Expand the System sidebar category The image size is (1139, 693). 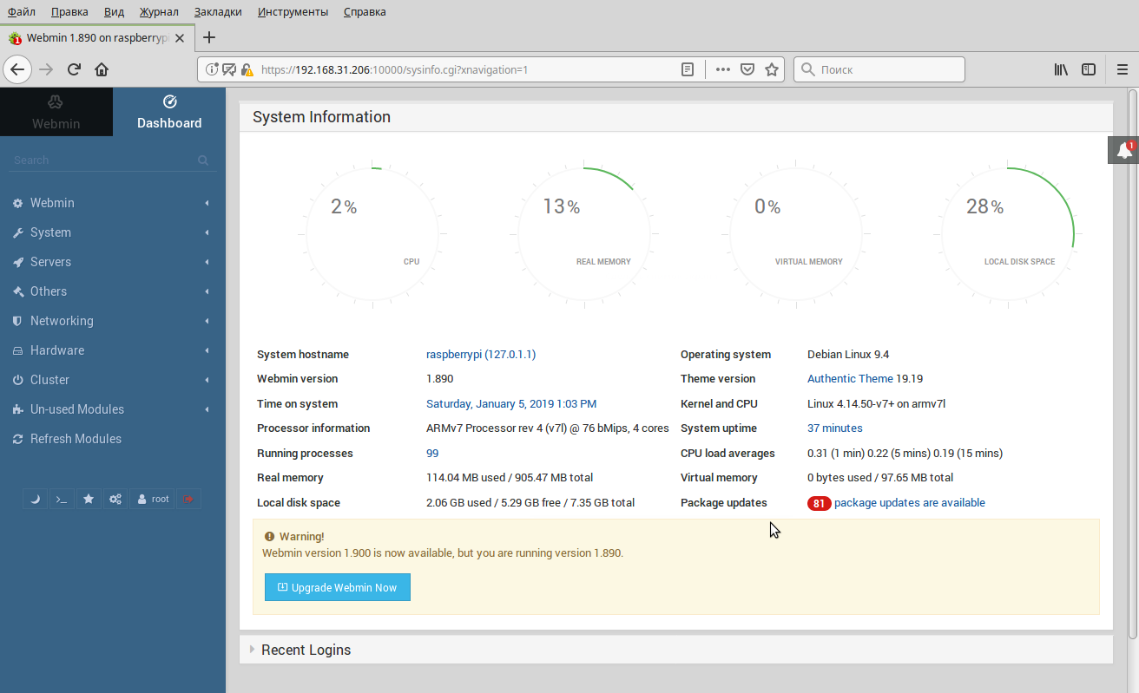pyautogui.click(x=113, y=232)
